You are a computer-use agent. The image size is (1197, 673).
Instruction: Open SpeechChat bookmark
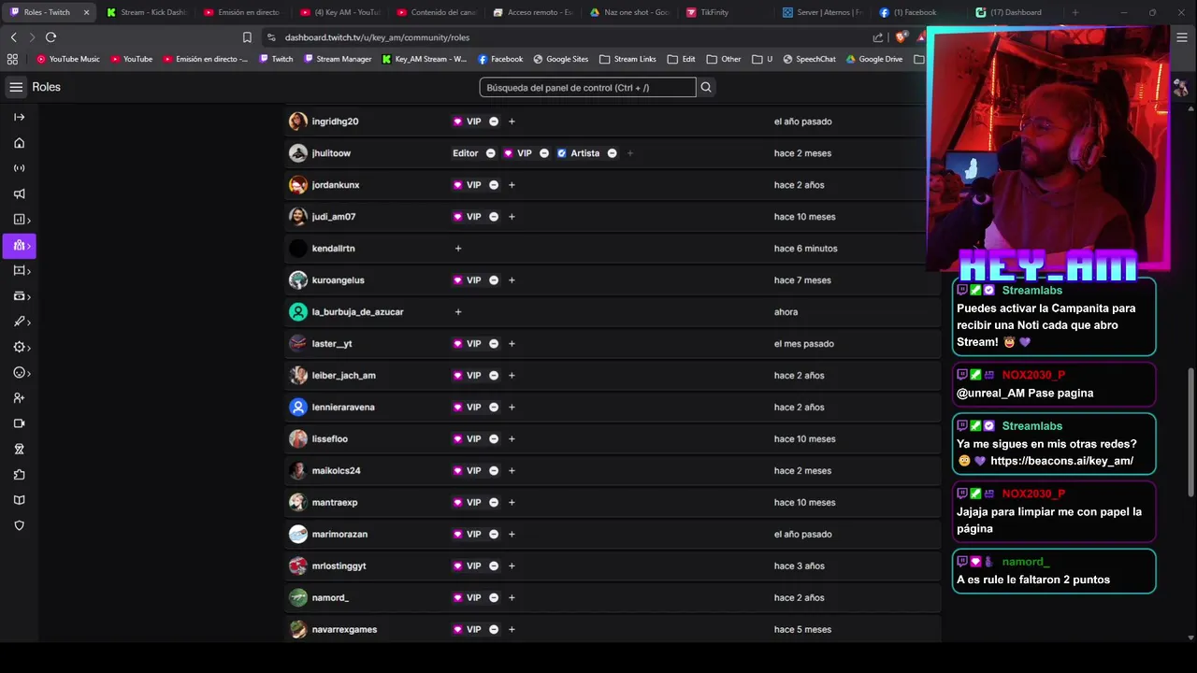coord(809,59)
